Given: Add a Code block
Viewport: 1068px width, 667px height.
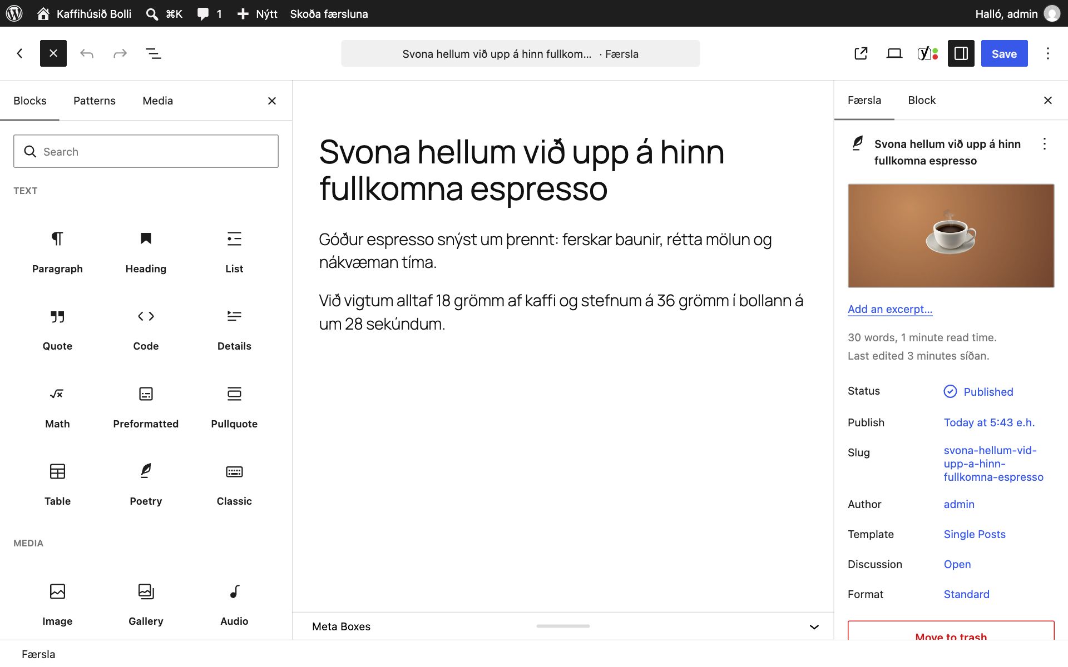Looking at the screenshot, I should (146, 330).
